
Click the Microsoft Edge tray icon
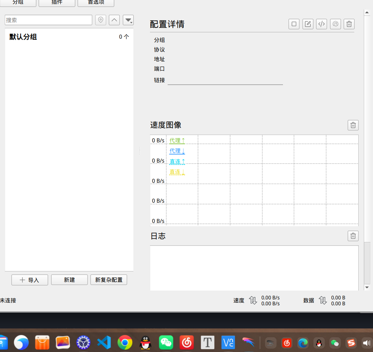coord(303,343)
